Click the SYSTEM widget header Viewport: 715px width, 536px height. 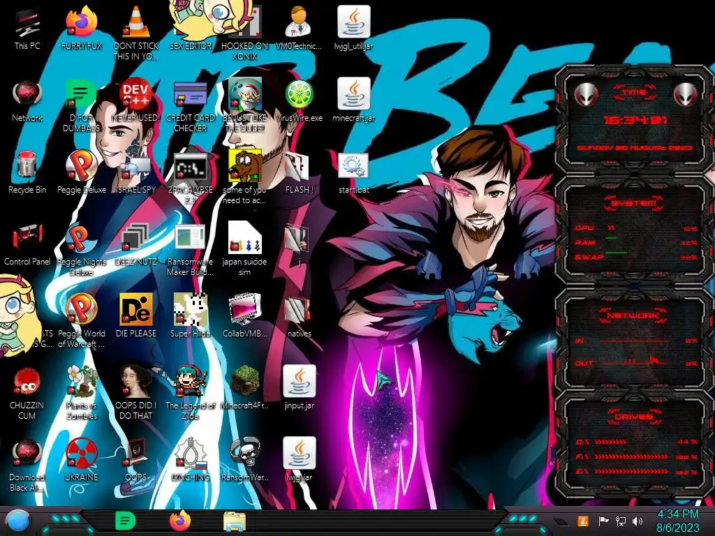pos(634,203)
